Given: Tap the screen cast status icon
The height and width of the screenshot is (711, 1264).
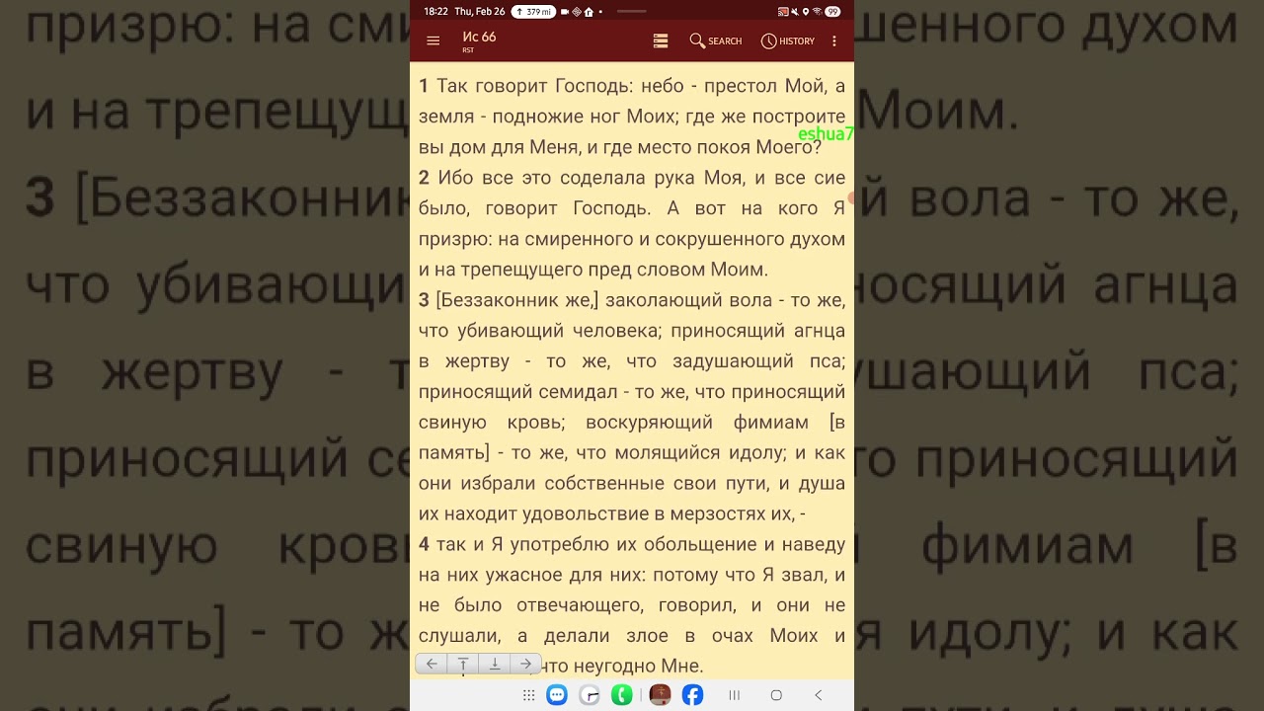Looking at the screenshot, I should pyautogui.click(x=783, y=12).
